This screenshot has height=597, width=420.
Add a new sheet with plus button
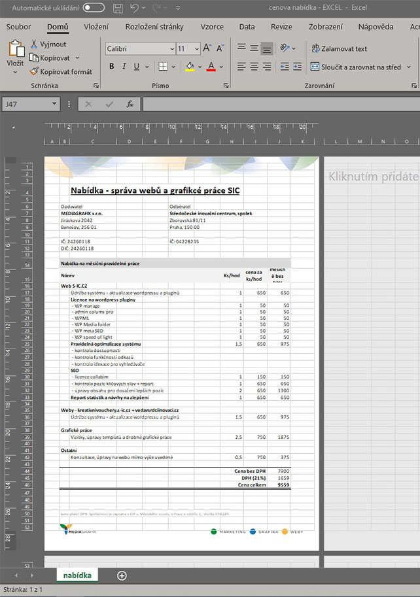(x=122, y=575)
